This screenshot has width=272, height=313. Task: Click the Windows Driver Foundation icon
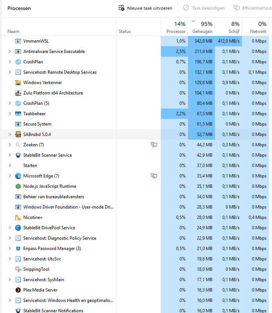(18, 207)
